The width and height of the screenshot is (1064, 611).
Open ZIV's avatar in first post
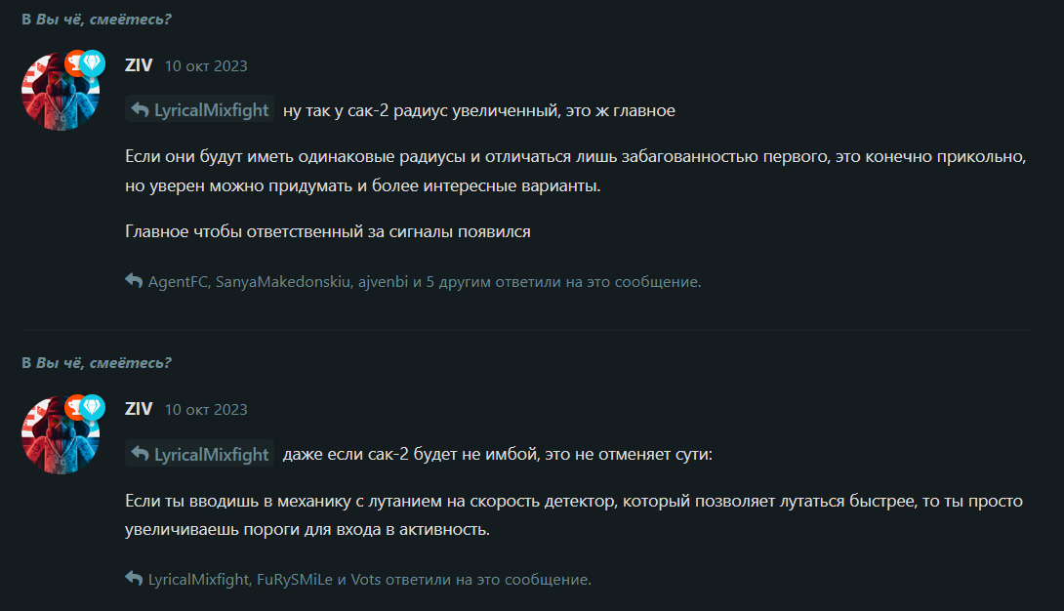pyautogui.click(x=61, y=92)
